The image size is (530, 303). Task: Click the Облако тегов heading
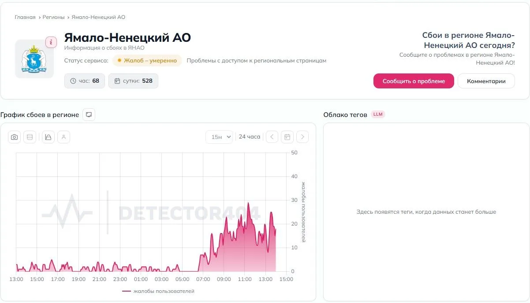[345, 115]
